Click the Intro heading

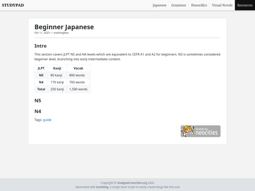tap(41, 46)
